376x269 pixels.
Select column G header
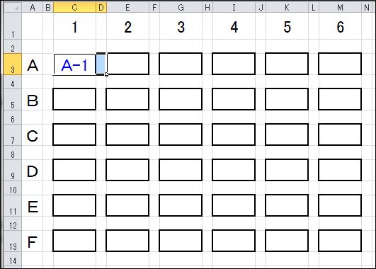coord(181,7)
